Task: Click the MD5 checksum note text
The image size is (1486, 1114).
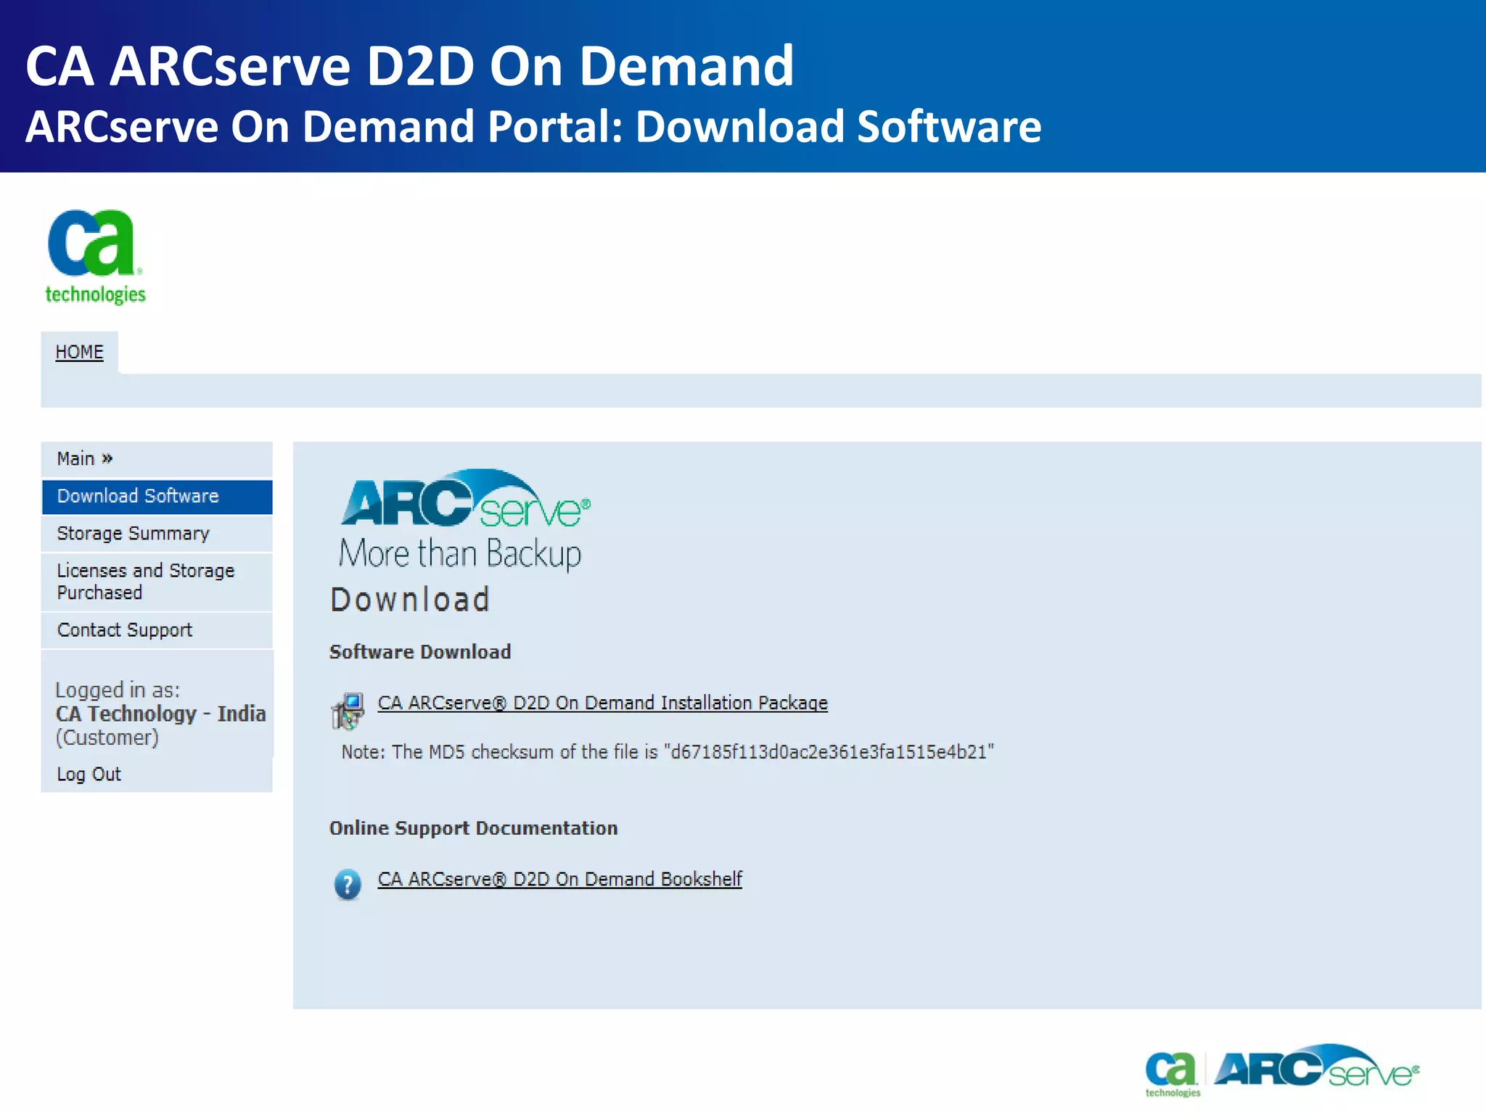Action: 668,752
